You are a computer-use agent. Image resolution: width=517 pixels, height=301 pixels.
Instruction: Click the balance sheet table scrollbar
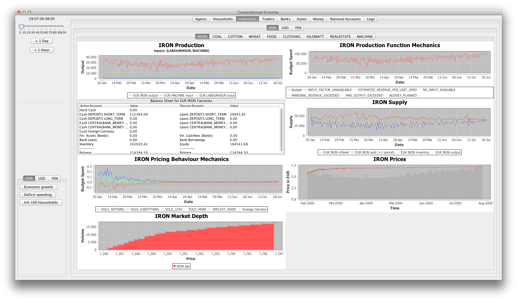coord(281,129)
